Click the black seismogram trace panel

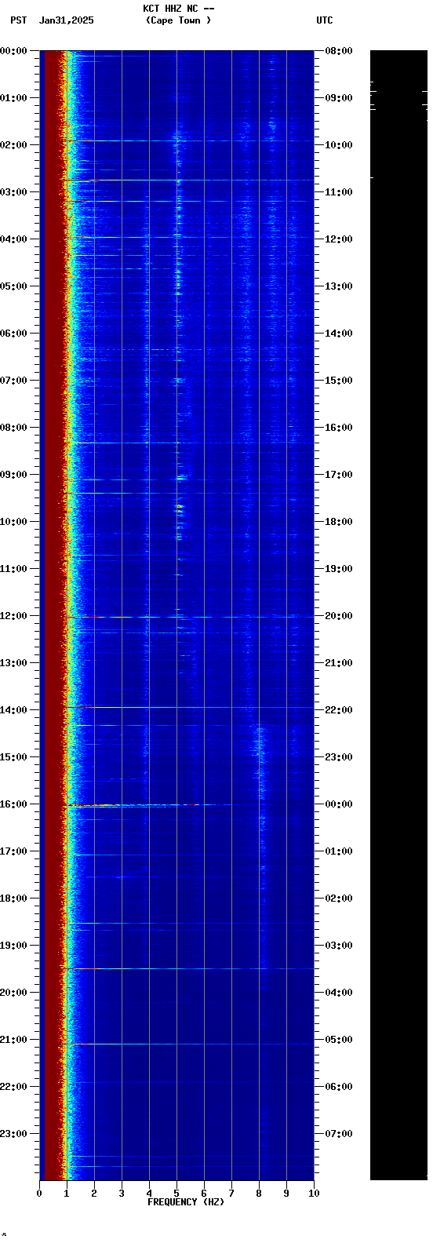398,615
